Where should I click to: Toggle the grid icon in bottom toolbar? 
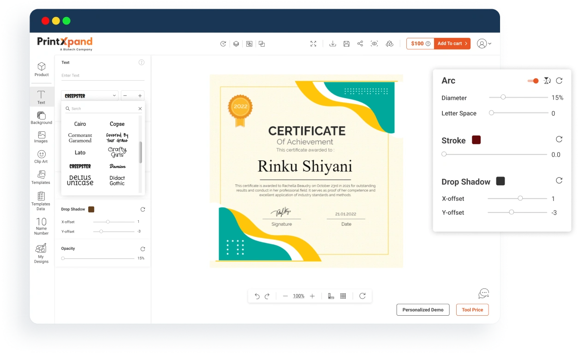coord(343,296)
